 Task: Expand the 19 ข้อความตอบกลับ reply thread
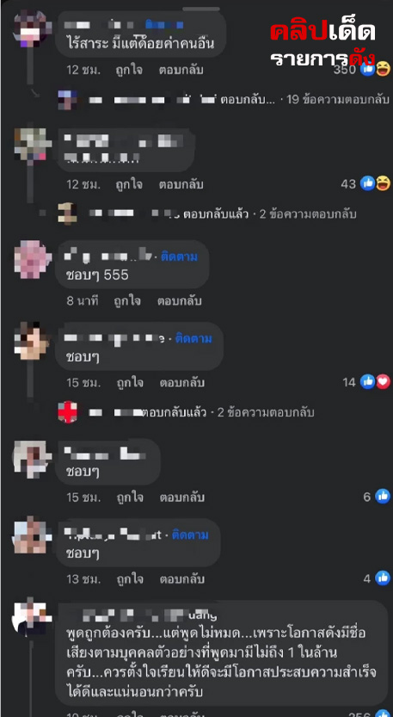pyautogui.click(x=337, y=99)
